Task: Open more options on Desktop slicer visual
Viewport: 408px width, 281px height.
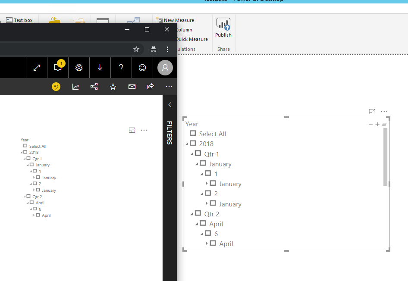Action: (384, 112)
